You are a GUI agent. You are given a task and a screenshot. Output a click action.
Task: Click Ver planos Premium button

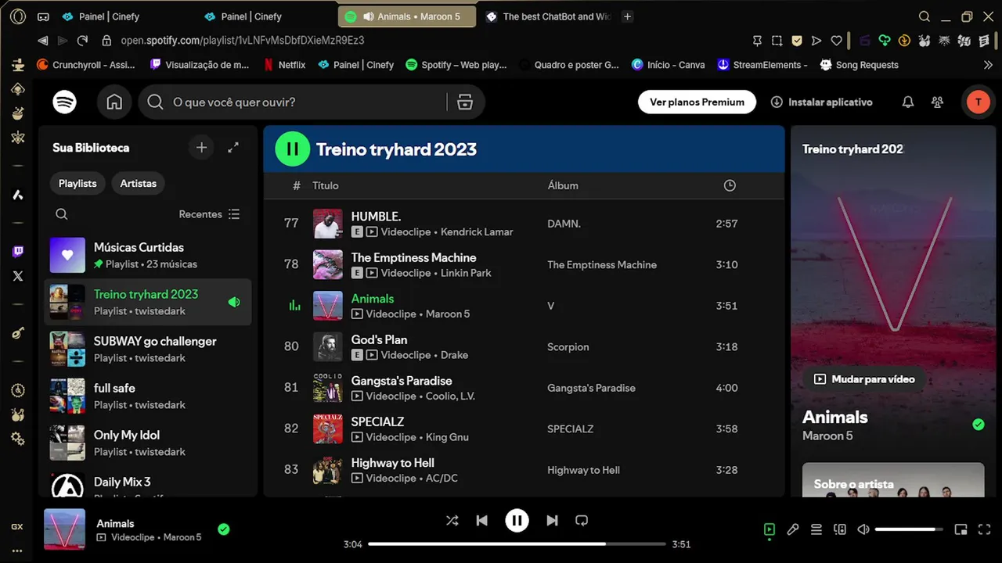(697, 102)
